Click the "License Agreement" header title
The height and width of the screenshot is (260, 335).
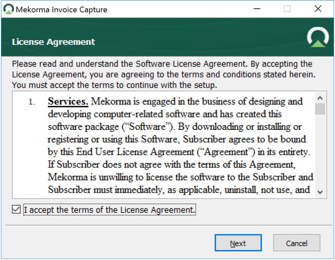tap(54, 42)
